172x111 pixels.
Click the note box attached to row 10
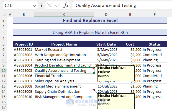pos(116,73)
